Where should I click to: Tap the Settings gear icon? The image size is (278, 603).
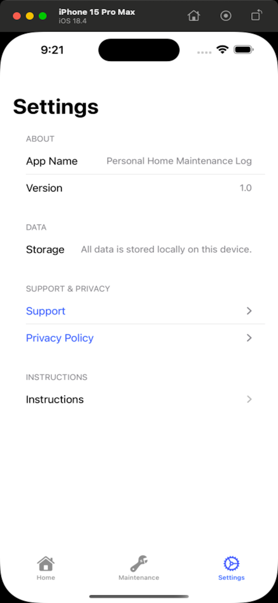(x=231, y=564)
